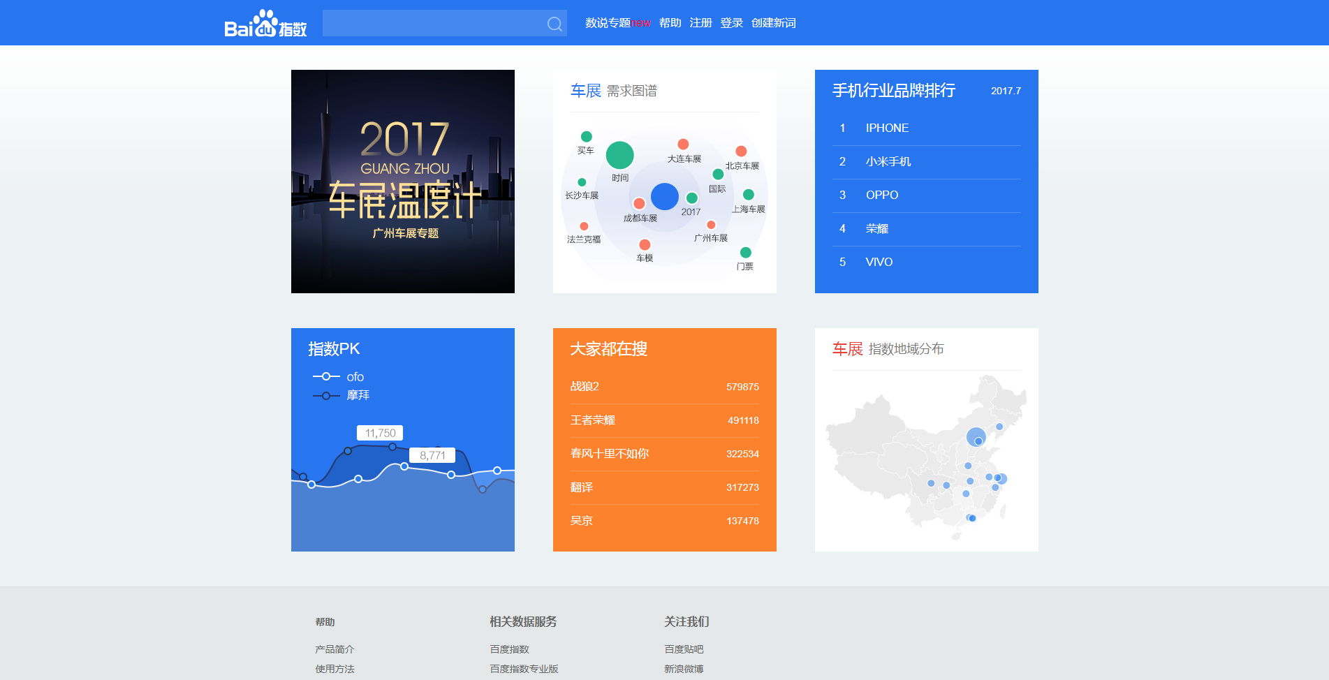The width and height of the screenshot is (1329, 680).
Task: Select the 大连车展 red bubble
Action: [x=683, y=145]
